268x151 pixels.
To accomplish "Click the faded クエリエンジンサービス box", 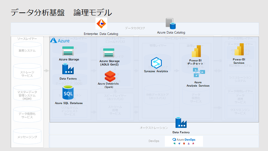I will point(240,111).
